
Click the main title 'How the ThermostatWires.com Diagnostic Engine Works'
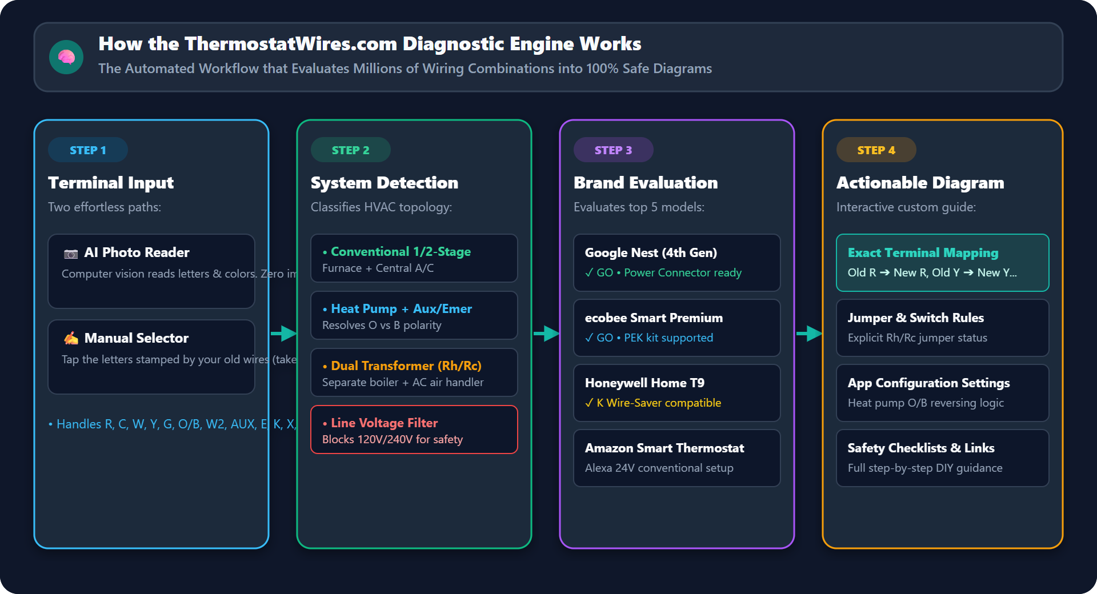click(x=370, y=44)
